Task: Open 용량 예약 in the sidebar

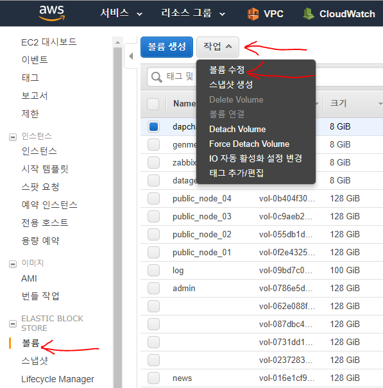Action: (x=40, y=240)
